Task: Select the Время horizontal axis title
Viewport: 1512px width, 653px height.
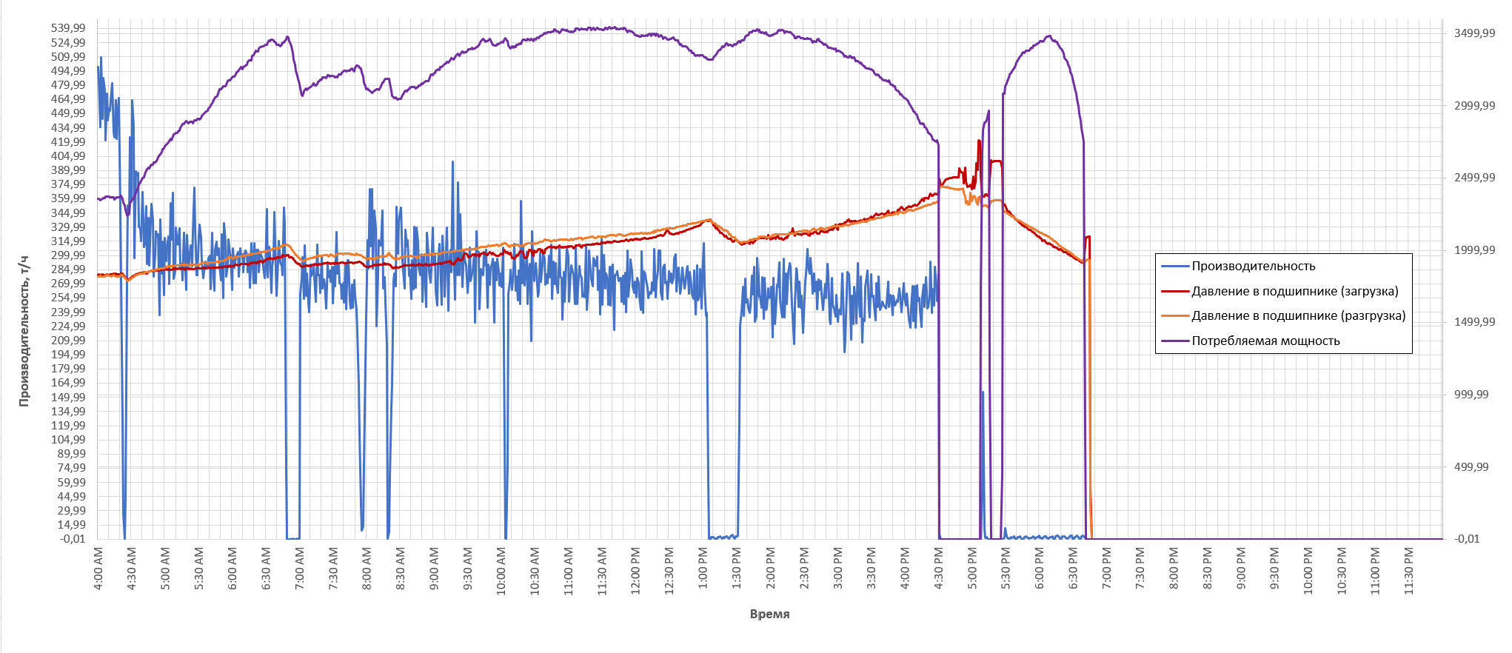Action: coord(769,615)
